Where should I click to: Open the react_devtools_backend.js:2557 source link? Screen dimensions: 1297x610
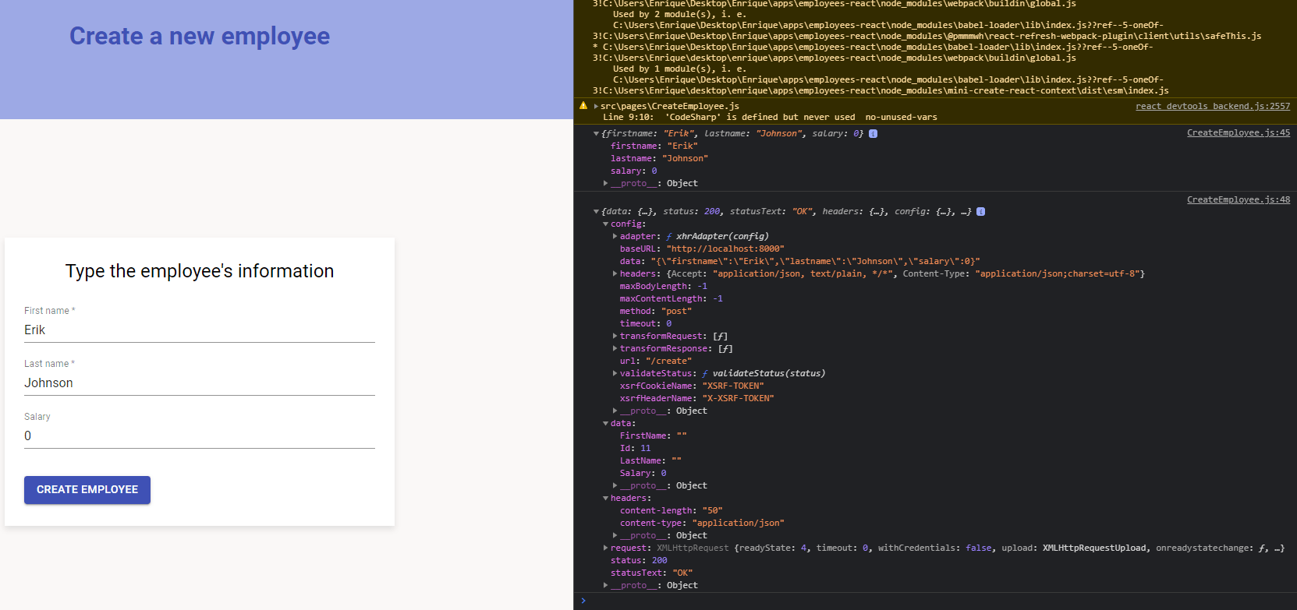1213,106
